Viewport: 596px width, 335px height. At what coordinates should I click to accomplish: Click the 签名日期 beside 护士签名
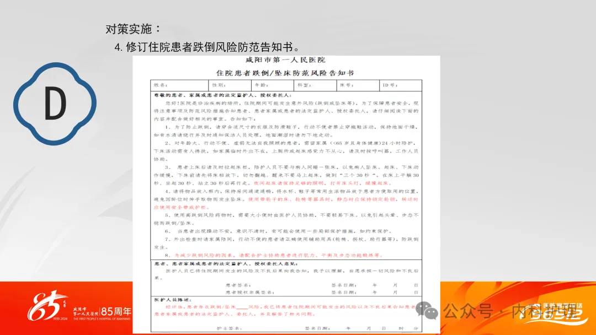click(317, 328)
